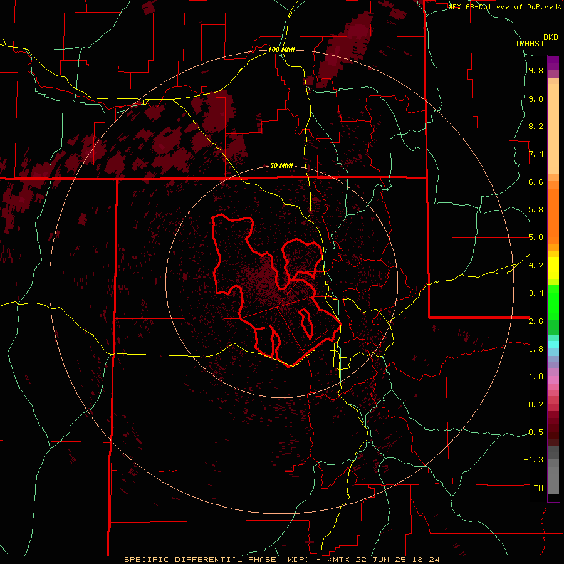Click the 9.8 scale value

[x=536, y=71]
